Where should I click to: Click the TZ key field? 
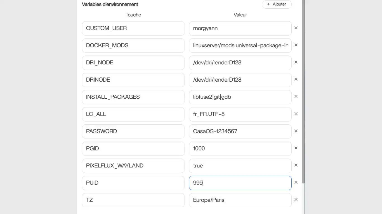tap(133, 200)
